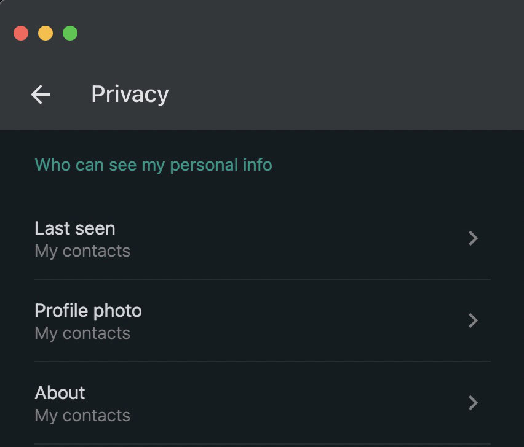
Task: Click 'My contacts' value under About
Action: tap(82, 416)
